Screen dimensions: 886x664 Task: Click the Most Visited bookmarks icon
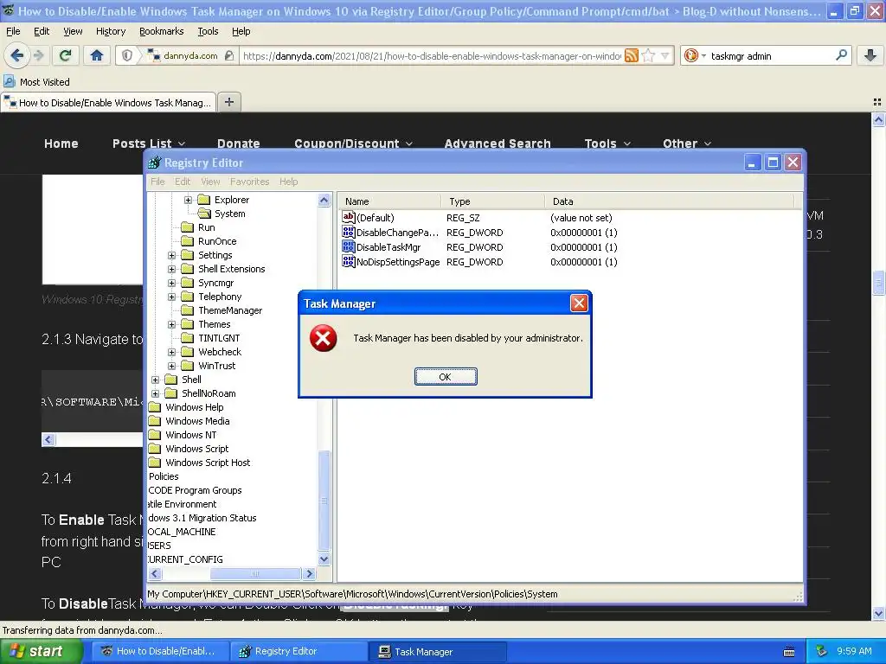point(9,82)
